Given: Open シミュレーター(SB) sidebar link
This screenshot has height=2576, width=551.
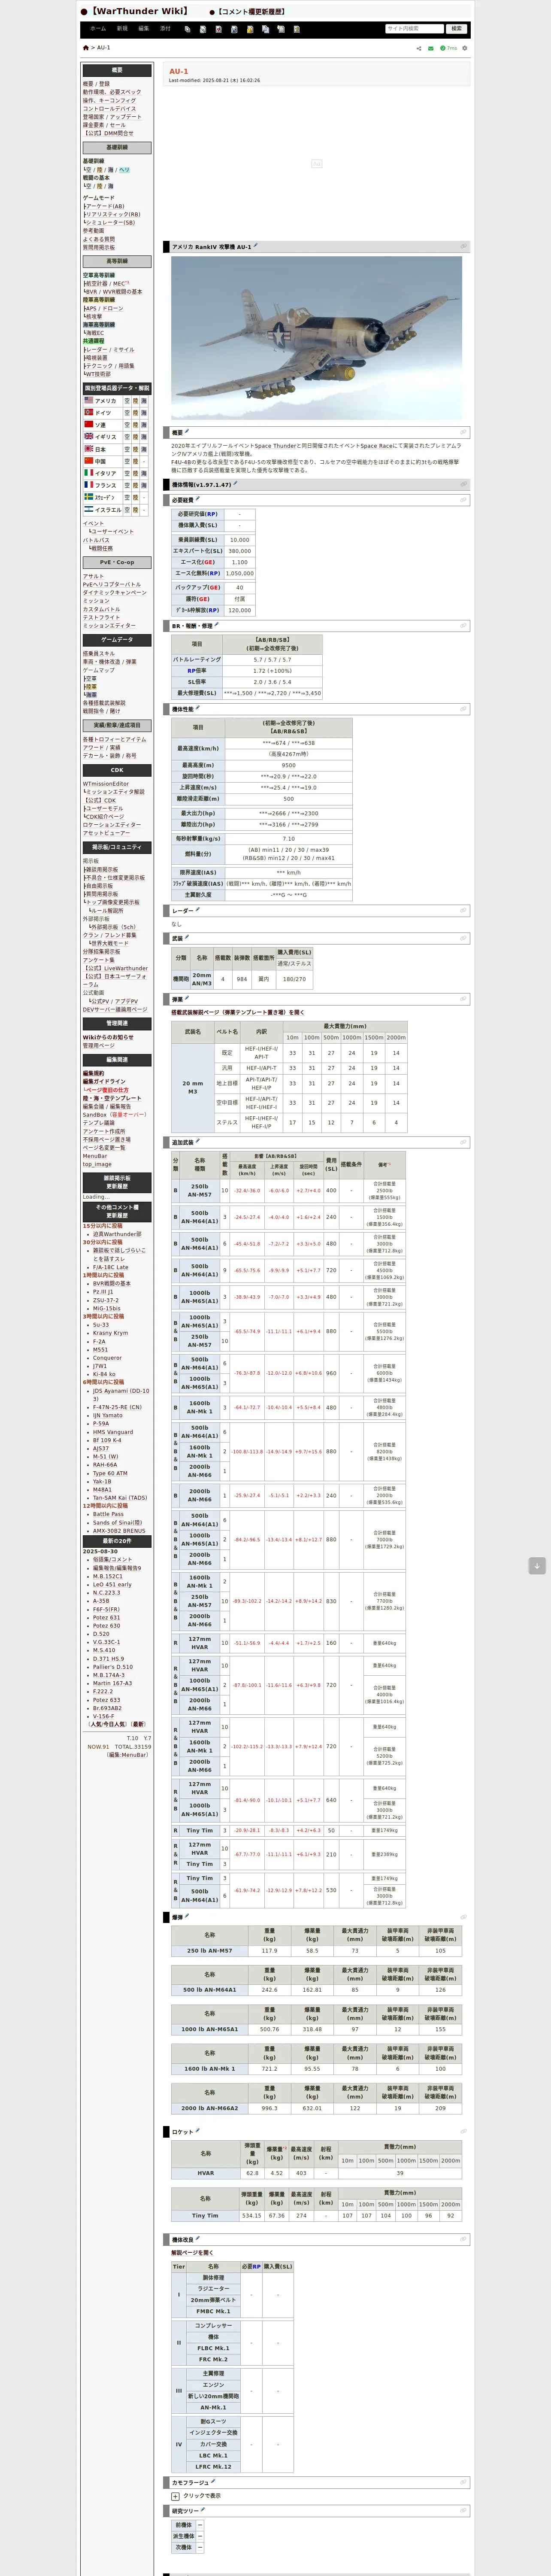Looking at the screenshot, I should [110, 222].
